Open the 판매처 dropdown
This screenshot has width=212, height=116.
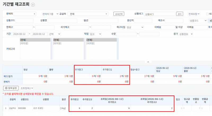(25, 14)
